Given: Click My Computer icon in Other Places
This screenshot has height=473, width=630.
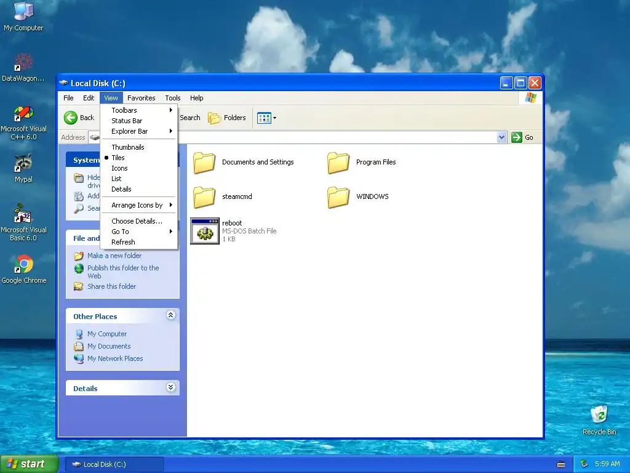Looking at the screenshot, I should click(x=79, y=334).
